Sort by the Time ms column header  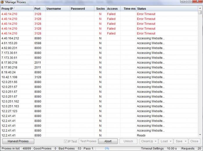click(x=128, y=9)
